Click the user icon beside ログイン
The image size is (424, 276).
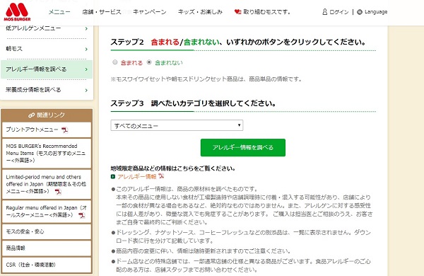tap(325, 12)
